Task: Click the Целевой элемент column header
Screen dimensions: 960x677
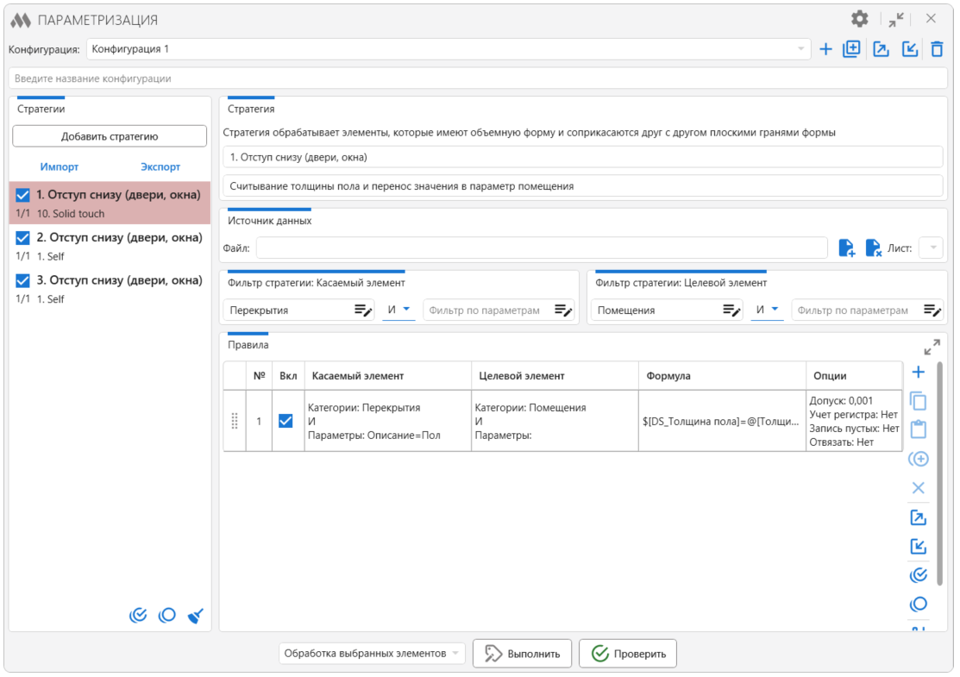Action: 555,376
